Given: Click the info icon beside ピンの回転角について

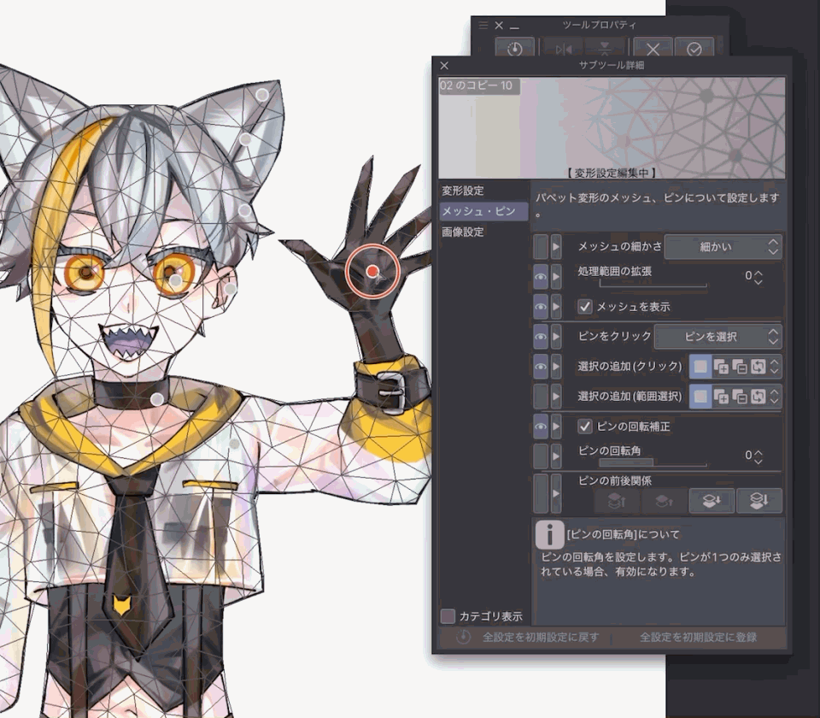Looking at the screenshot, I should [x=549, y=534].
